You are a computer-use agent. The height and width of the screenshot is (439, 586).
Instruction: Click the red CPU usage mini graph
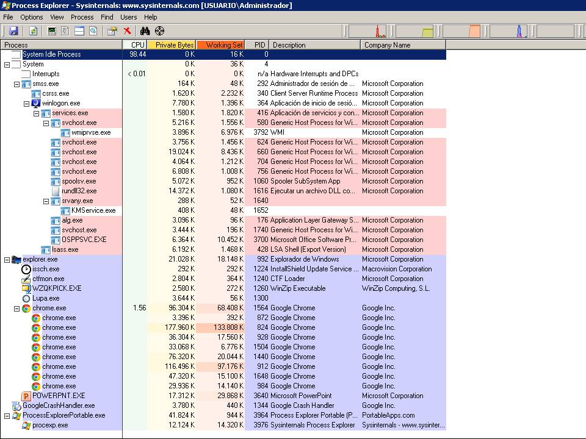tap(367, 31)
